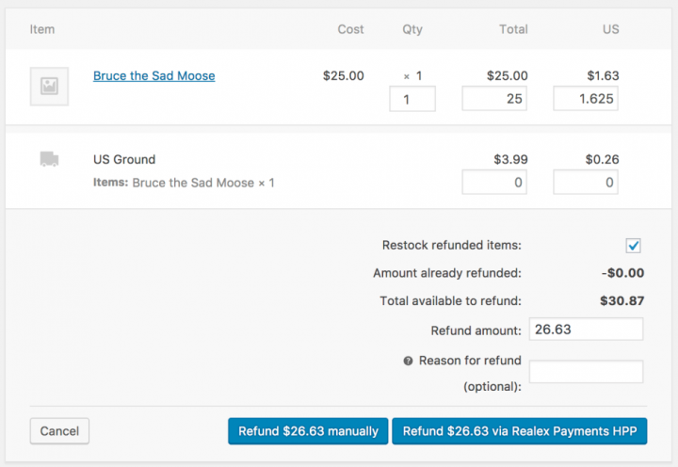
Task: Open the Bruce the Sad Moose link
Action: pyautogui.click(x=153, y=75)
